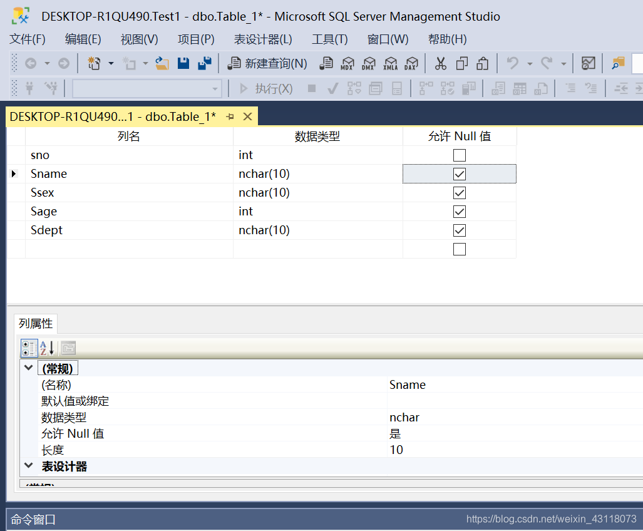The height and width of the screenshot is (531, 643).
Task: Click the Parse checkmark icon
Action: pyautogui.click(x=333, y=88)
